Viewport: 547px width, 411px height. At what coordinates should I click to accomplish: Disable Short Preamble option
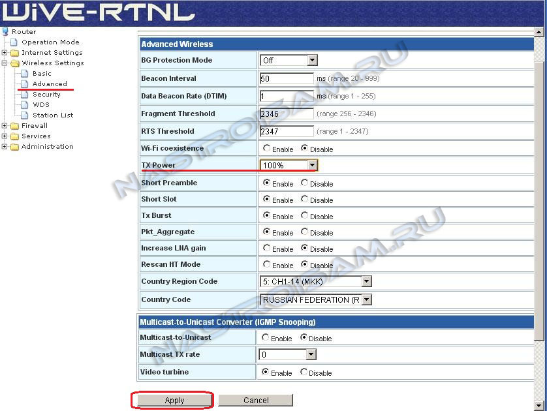pos(305,183)
